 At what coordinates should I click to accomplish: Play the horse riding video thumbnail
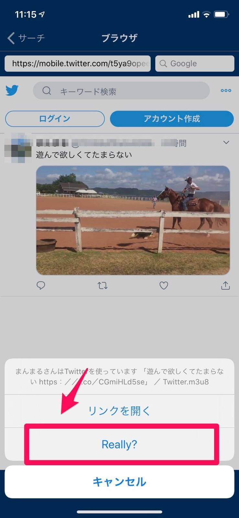pyautogui.click(x=133, y=220)
